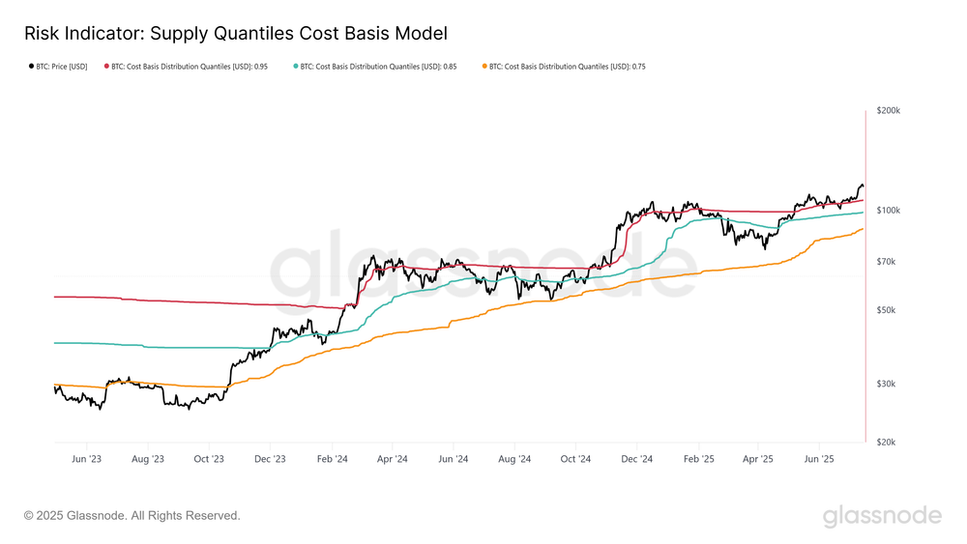This screenshot has height=544, width=967.
Task: Click the red 0.95 quantile legend dot
Action: point(106,66)
